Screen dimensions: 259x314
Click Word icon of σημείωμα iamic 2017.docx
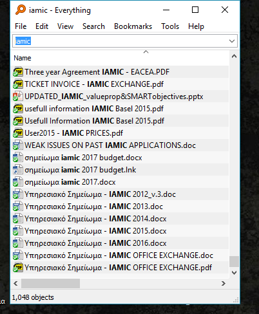pos(18,182)
